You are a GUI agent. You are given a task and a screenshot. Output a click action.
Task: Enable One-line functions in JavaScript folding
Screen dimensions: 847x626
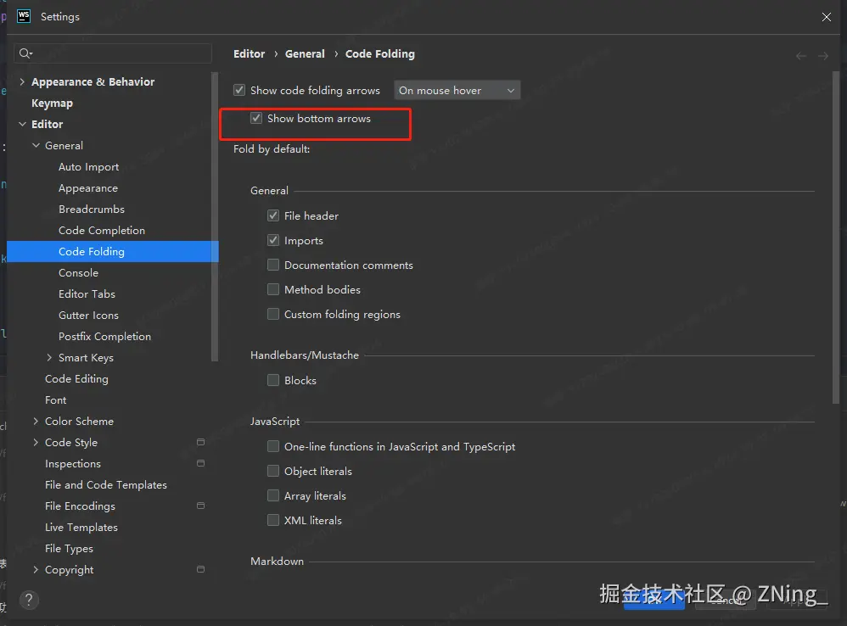(x=273, y=446)
